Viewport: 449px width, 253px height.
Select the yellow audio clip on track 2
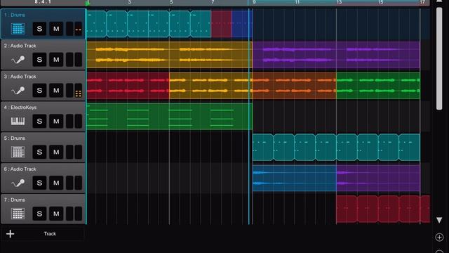click(x=170, y=55)
